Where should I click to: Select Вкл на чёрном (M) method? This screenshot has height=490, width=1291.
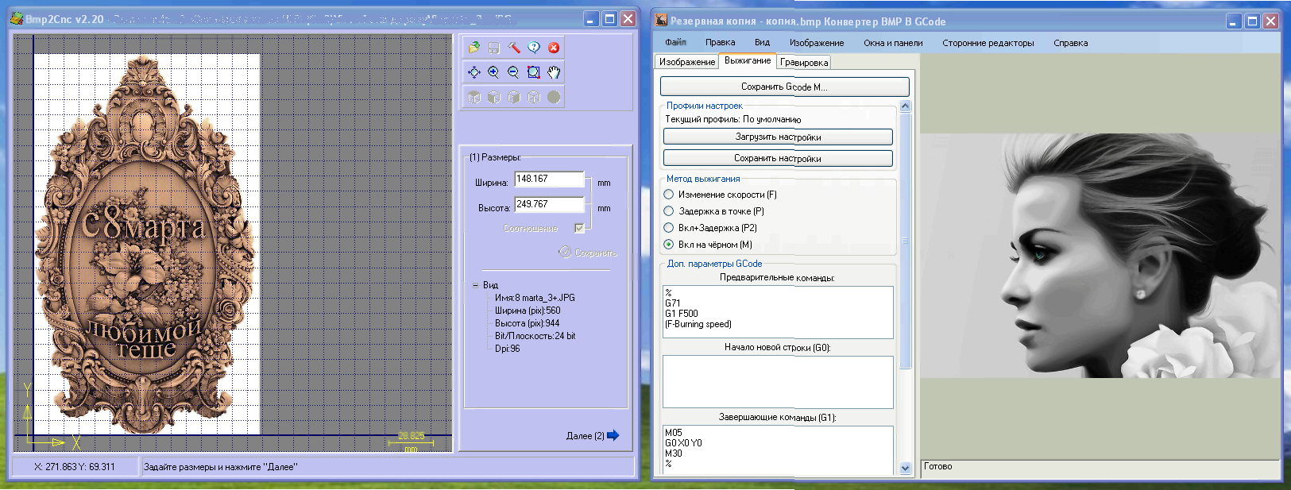pos(669,245)
